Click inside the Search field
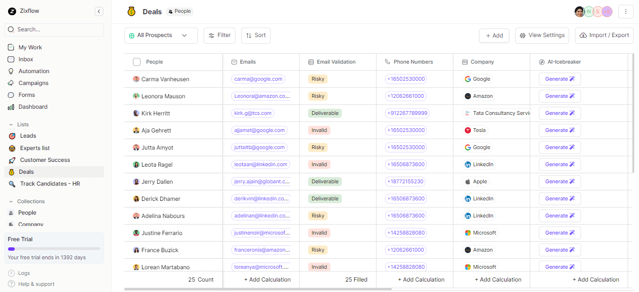639x292 pixels. pyautogui.click(x=54, y=30)
